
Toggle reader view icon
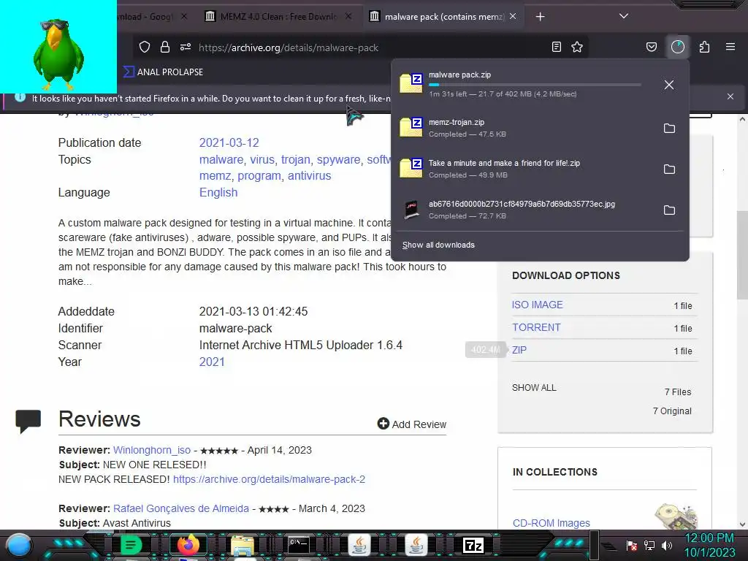coord(556,47)
